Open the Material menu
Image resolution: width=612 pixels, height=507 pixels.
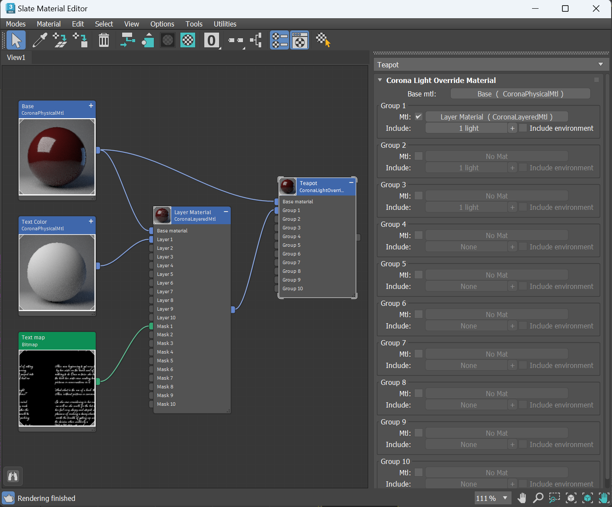[x=49, y=24]
